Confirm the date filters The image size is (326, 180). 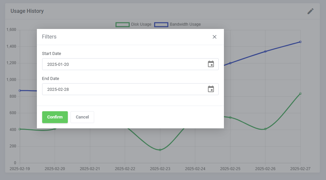(x=55, y=117)
